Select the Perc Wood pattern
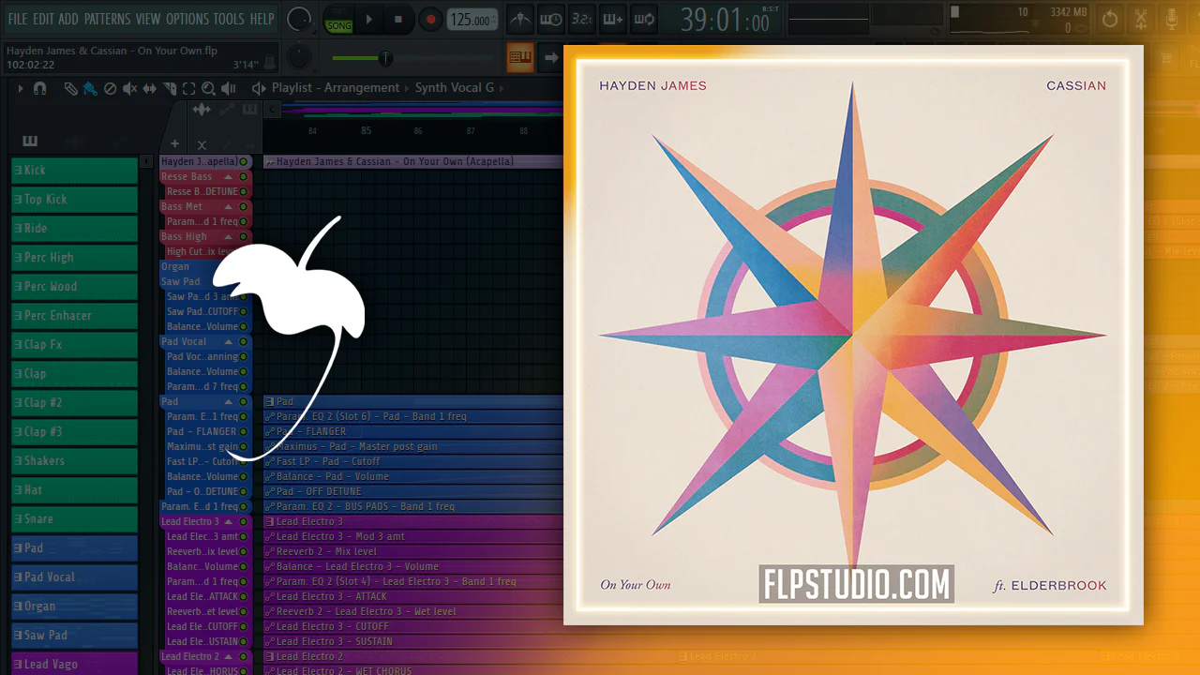The image size is (1200, 675). pyautogui.click(x=74, y=287)
